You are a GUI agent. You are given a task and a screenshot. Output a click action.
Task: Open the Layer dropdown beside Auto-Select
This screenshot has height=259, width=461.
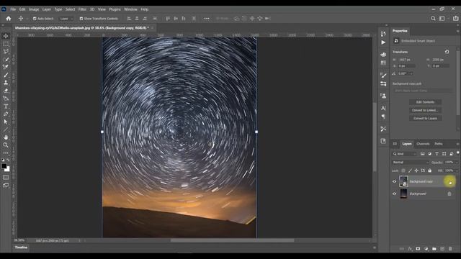pyautogui.click(x=66, y=19)
